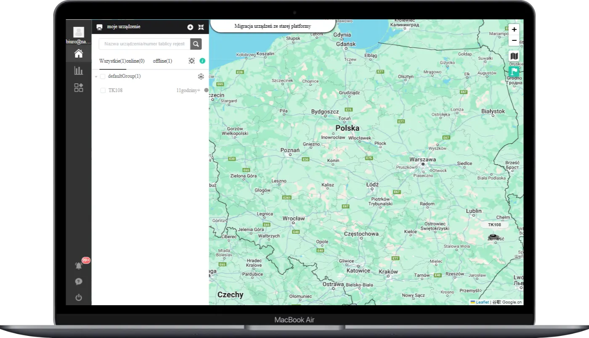589x338 pixels.
Task: Switch to the offline(1) tab
Action: coord(162,61)
